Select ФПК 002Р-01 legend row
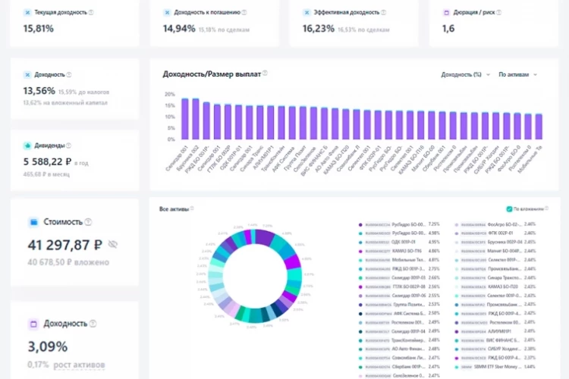Screen dimensions: 569x379 click(x=495, y=233)
